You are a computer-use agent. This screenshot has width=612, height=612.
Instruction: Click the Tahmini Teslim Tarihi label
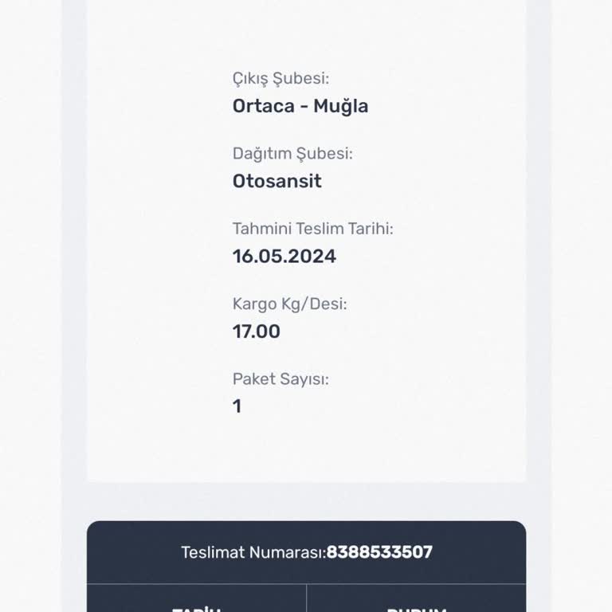tap(313, 229)
